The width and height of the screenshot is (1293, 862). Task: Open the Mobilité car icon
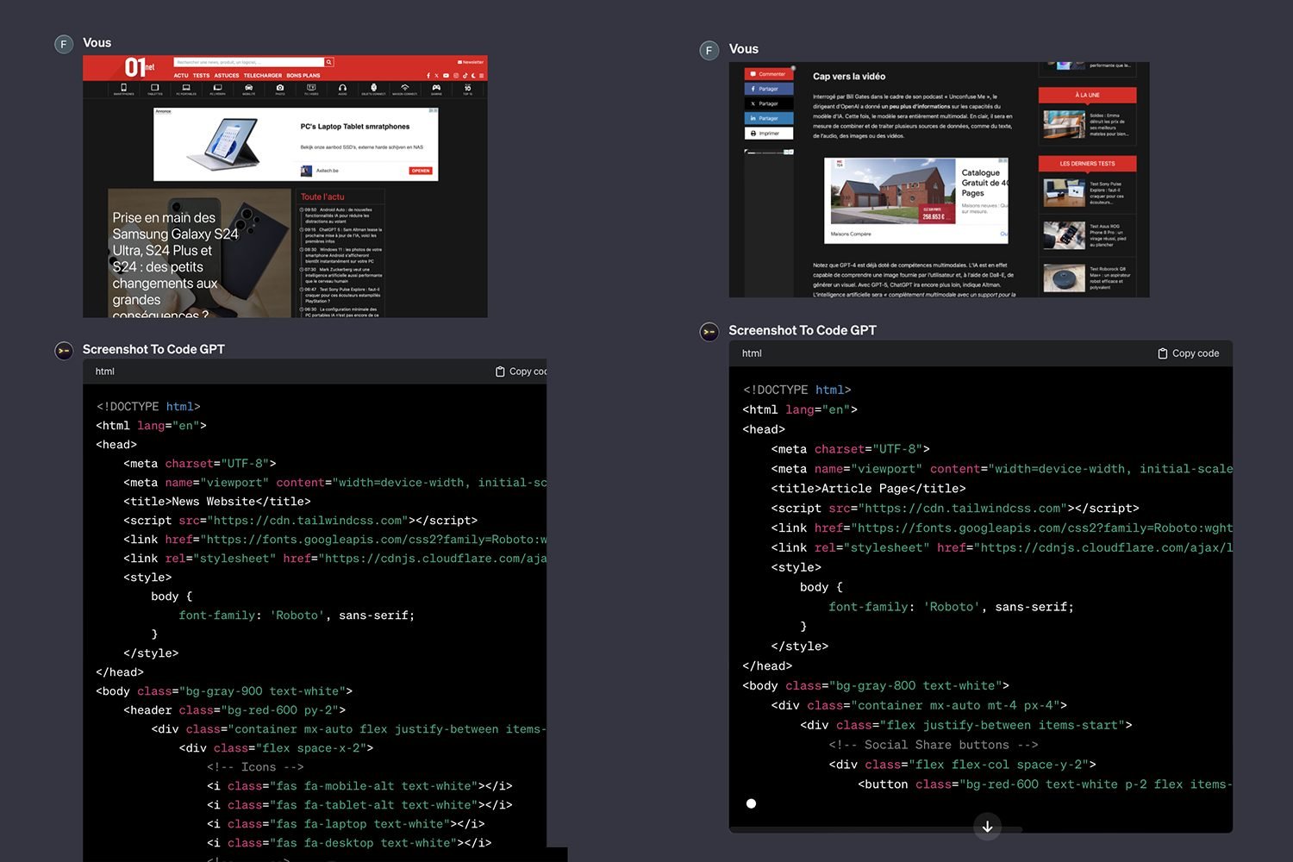(249, 89)
